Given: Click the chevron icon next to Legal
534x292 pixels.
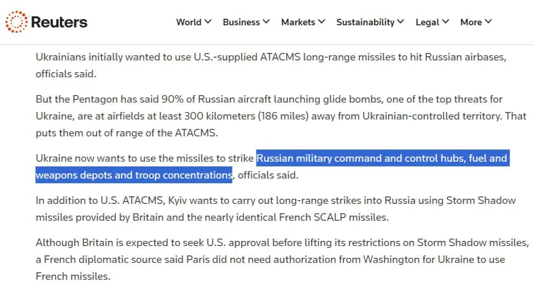Looking at the screenshot, I should 446,22.
